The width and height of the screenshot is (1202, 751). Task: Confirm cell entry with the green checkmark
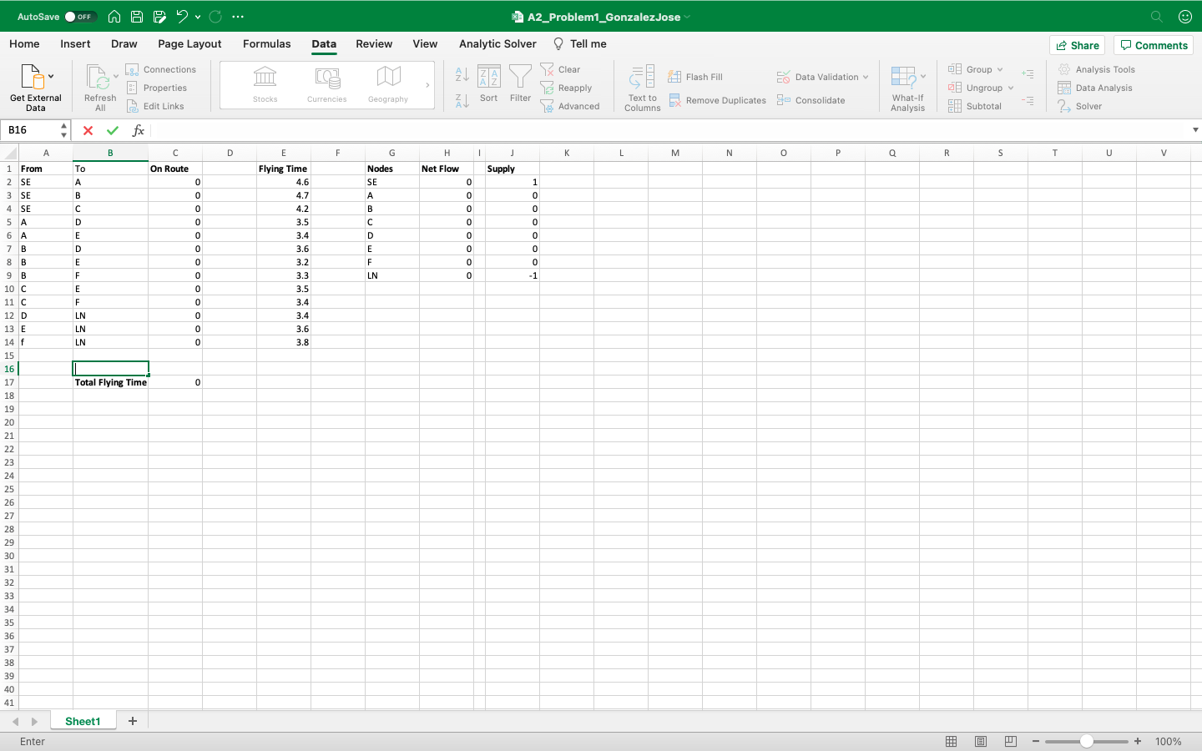tap(113, 130)
